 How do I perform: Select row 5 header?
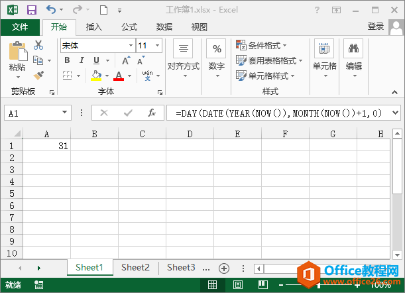pos(12,194)
